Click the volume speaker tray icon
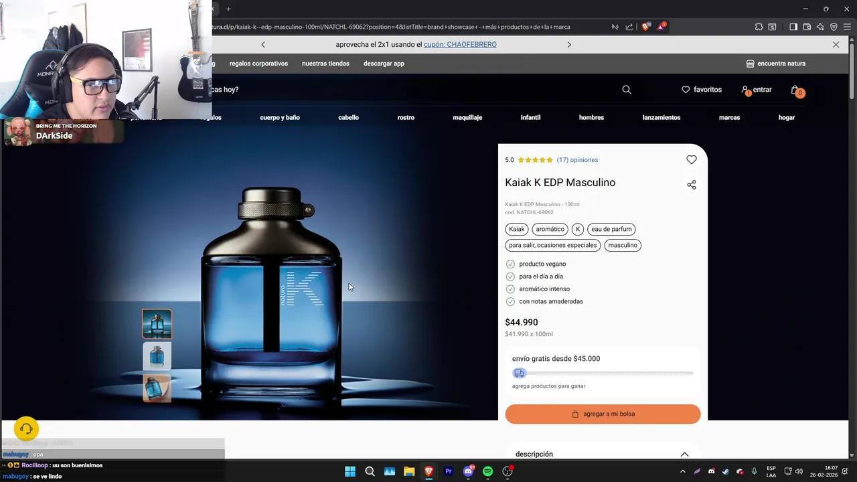 (799, 471)
